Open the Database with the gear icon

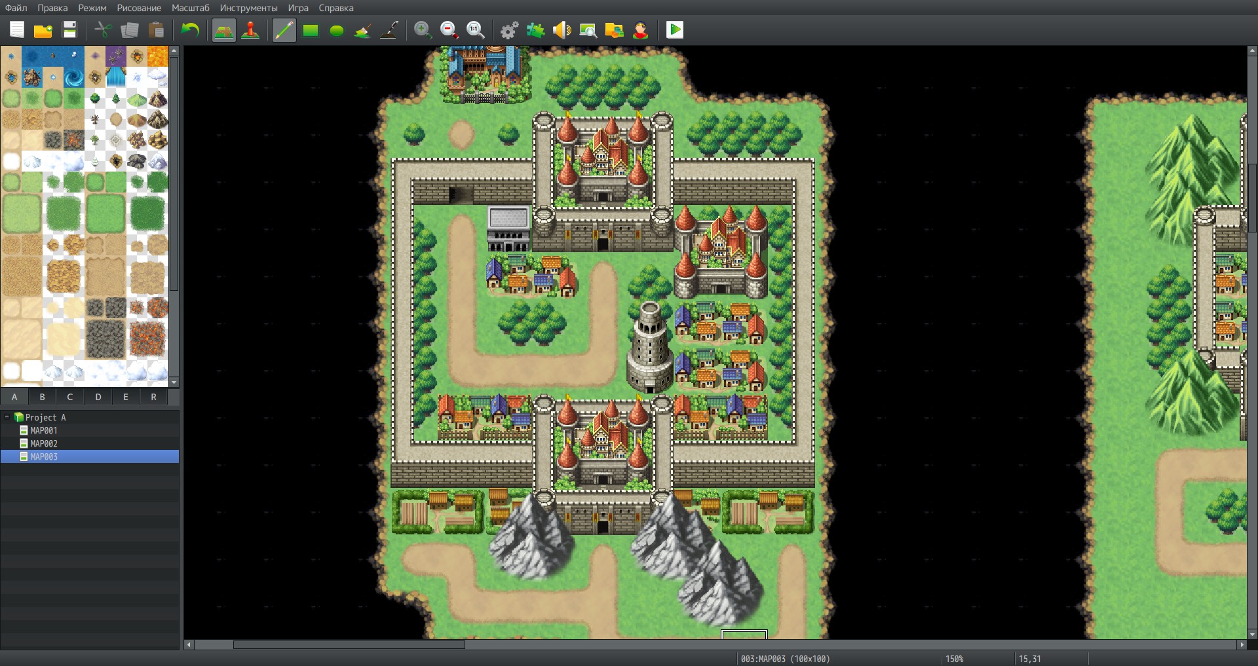point(509,30)
